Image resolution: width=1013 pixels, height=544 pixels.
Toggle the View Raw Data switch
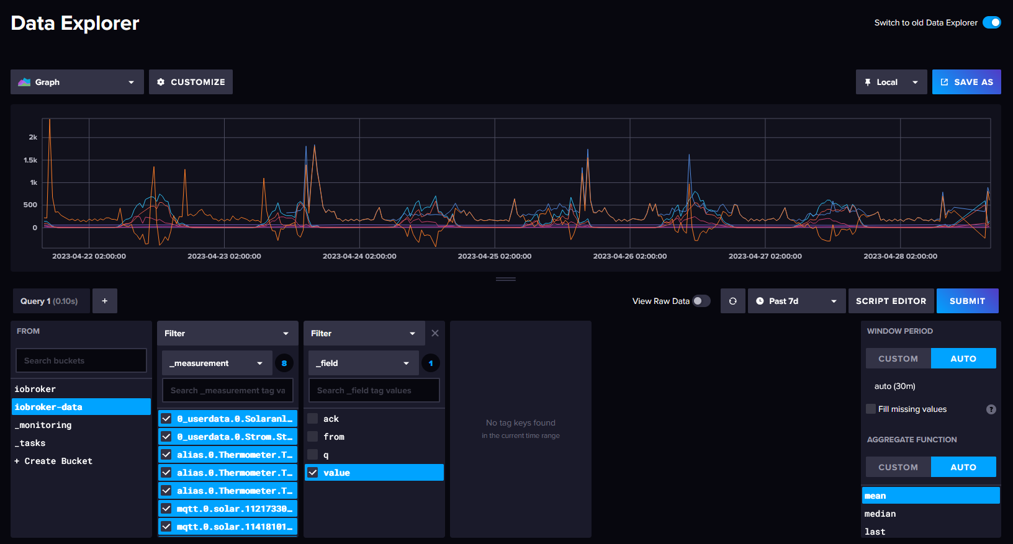701,301
